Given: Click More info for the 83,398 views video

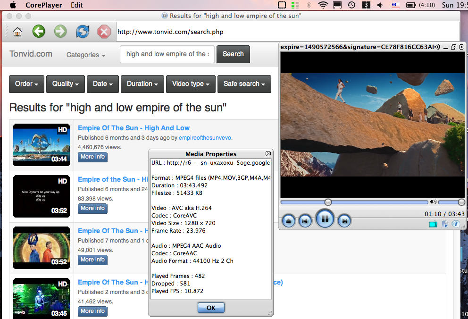Looking at the screenshot, I should (92, 208).
